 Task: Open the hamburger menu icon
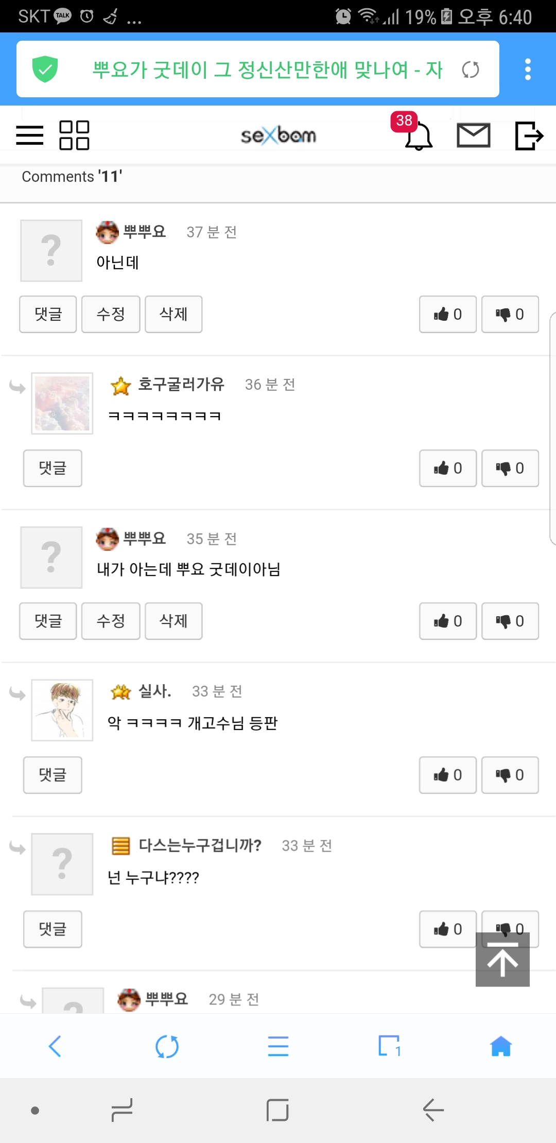point(30,135)
